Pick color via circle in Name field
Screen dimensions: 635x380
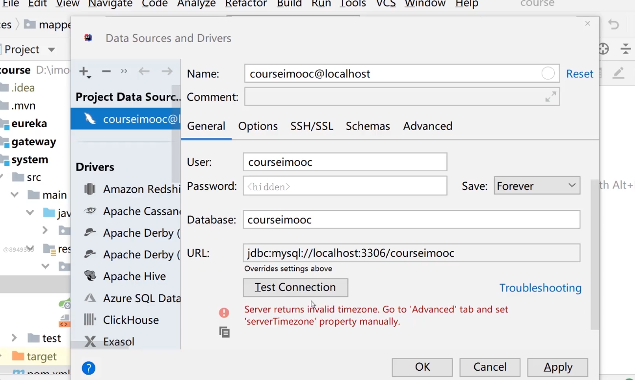[548, 73]
